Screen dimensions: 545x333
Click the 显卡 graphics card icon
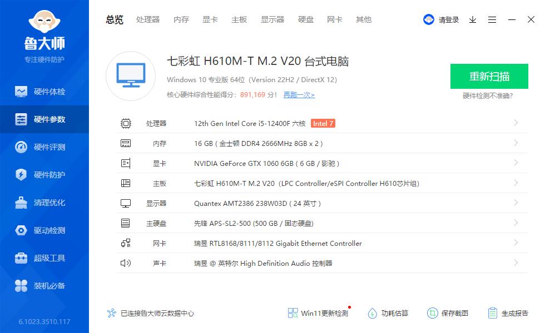point(126,163)
